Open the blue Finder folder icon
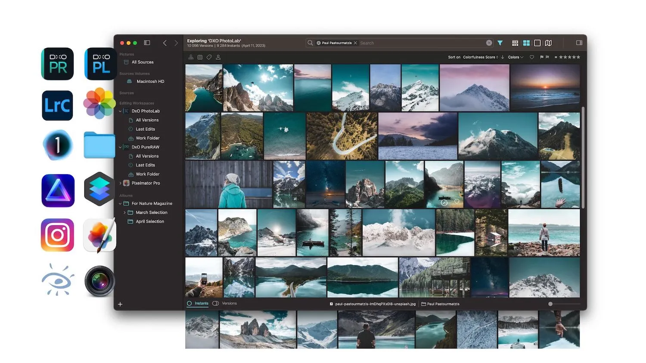Image resolution: width=646 pixels, height=363 pixels. click(99, 145)
